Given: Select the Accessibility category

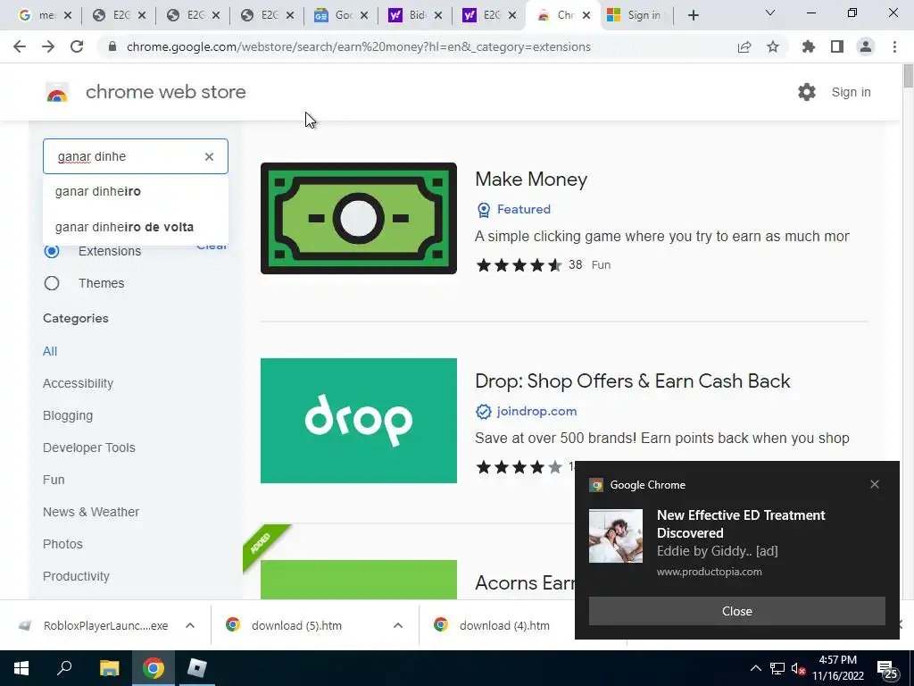Looking at the screenshot, I should 79,383.
